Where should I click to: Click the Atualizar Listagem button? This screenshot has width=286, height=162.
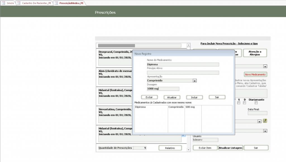[230, 148]
